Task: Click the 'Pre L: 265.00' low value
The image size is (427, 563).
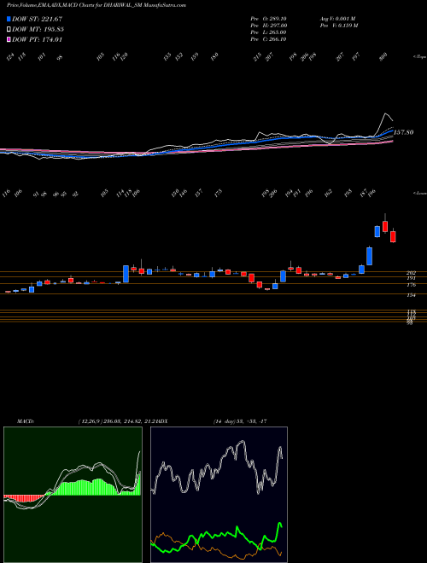Action: point(268,32)
